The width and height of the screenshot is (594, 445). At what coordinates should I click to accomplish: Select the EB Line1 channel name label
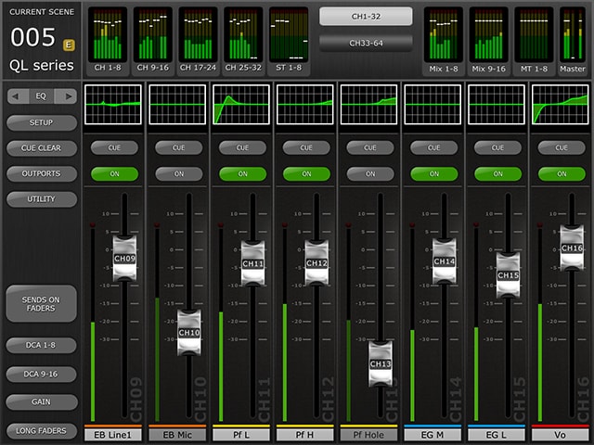(x=113, y=434)
